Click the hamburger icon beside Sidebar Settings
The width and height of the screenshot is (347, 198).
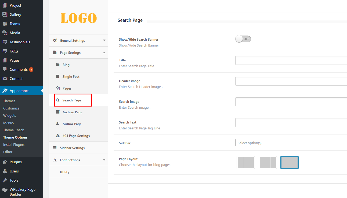(x=55, y=148)
